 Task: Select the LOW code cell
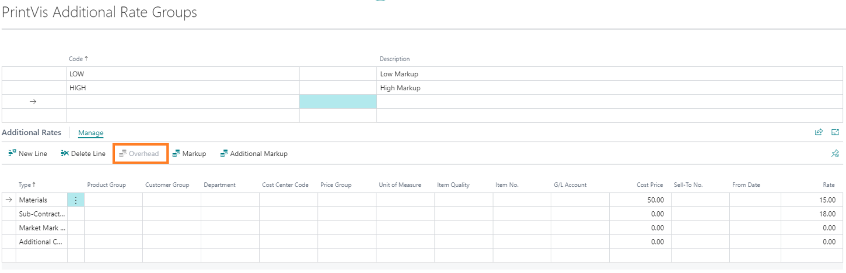(x=183, y=74)
